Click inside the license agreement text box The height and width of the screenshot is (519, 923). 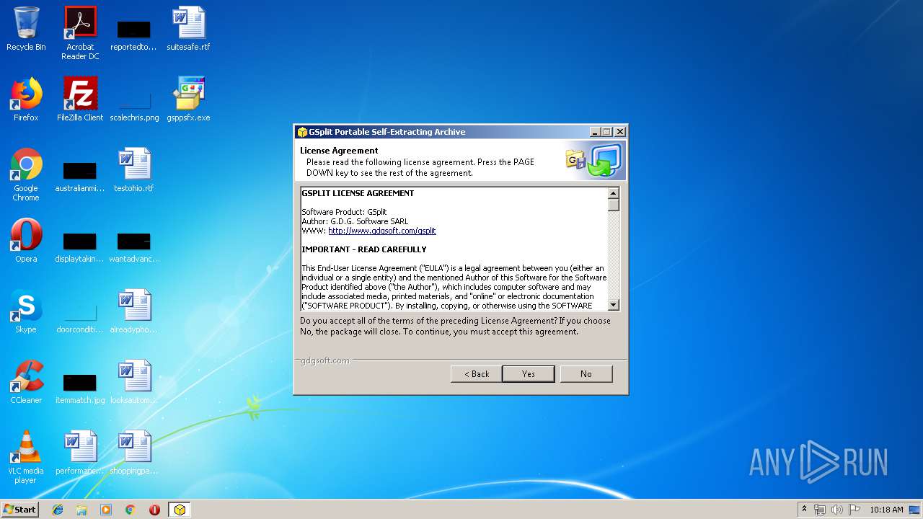(x=454, y=249)
